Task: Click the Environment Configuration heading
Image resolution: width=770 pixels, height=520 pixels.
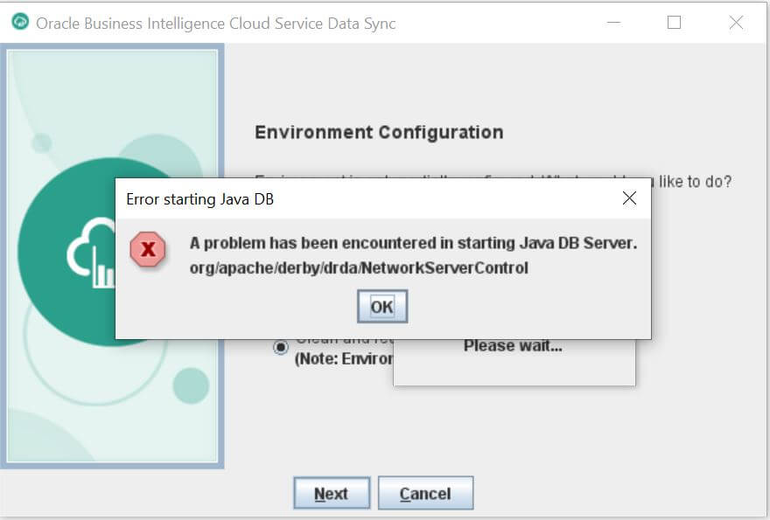Action: pyautogui.click(x=379, y=133)
